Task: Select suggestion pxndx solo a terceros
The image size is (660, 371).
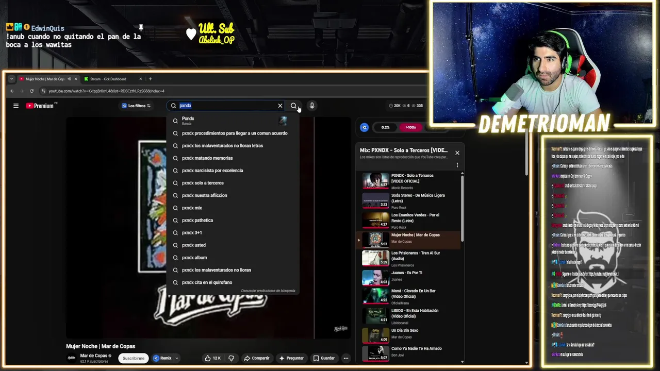Action: 233,183
